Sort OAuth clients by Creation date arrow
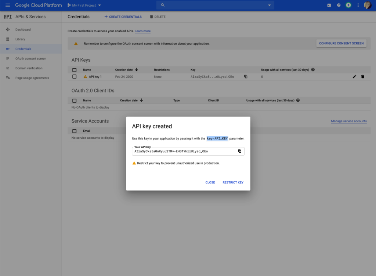 [x=141, y=100]
